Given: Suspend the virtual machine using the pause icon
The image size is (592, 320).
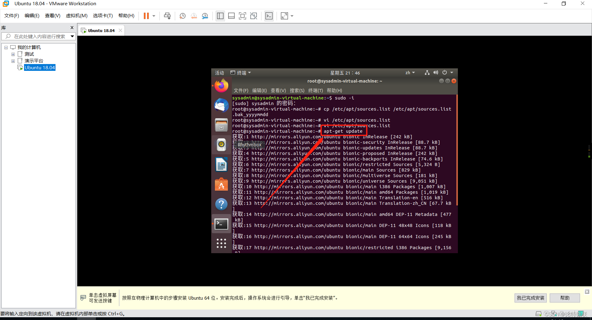Looking at the screenshot, I should pyautogui.click(x=146, y=16).
